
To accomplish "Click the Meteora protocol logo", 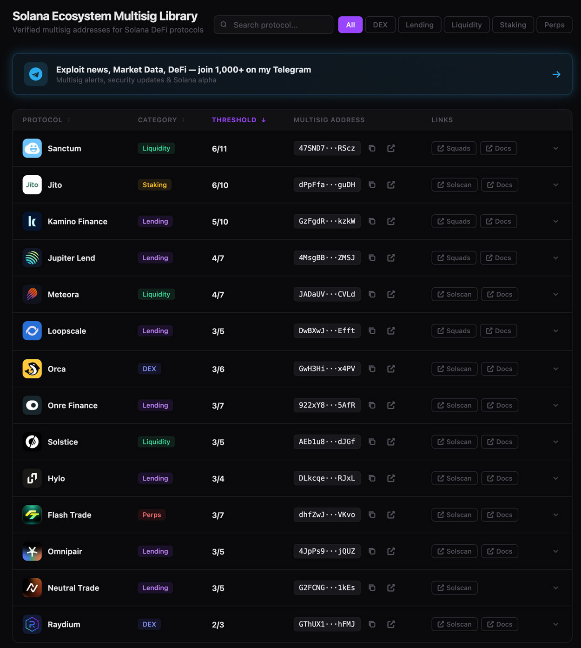I will [x=32, y=294].
